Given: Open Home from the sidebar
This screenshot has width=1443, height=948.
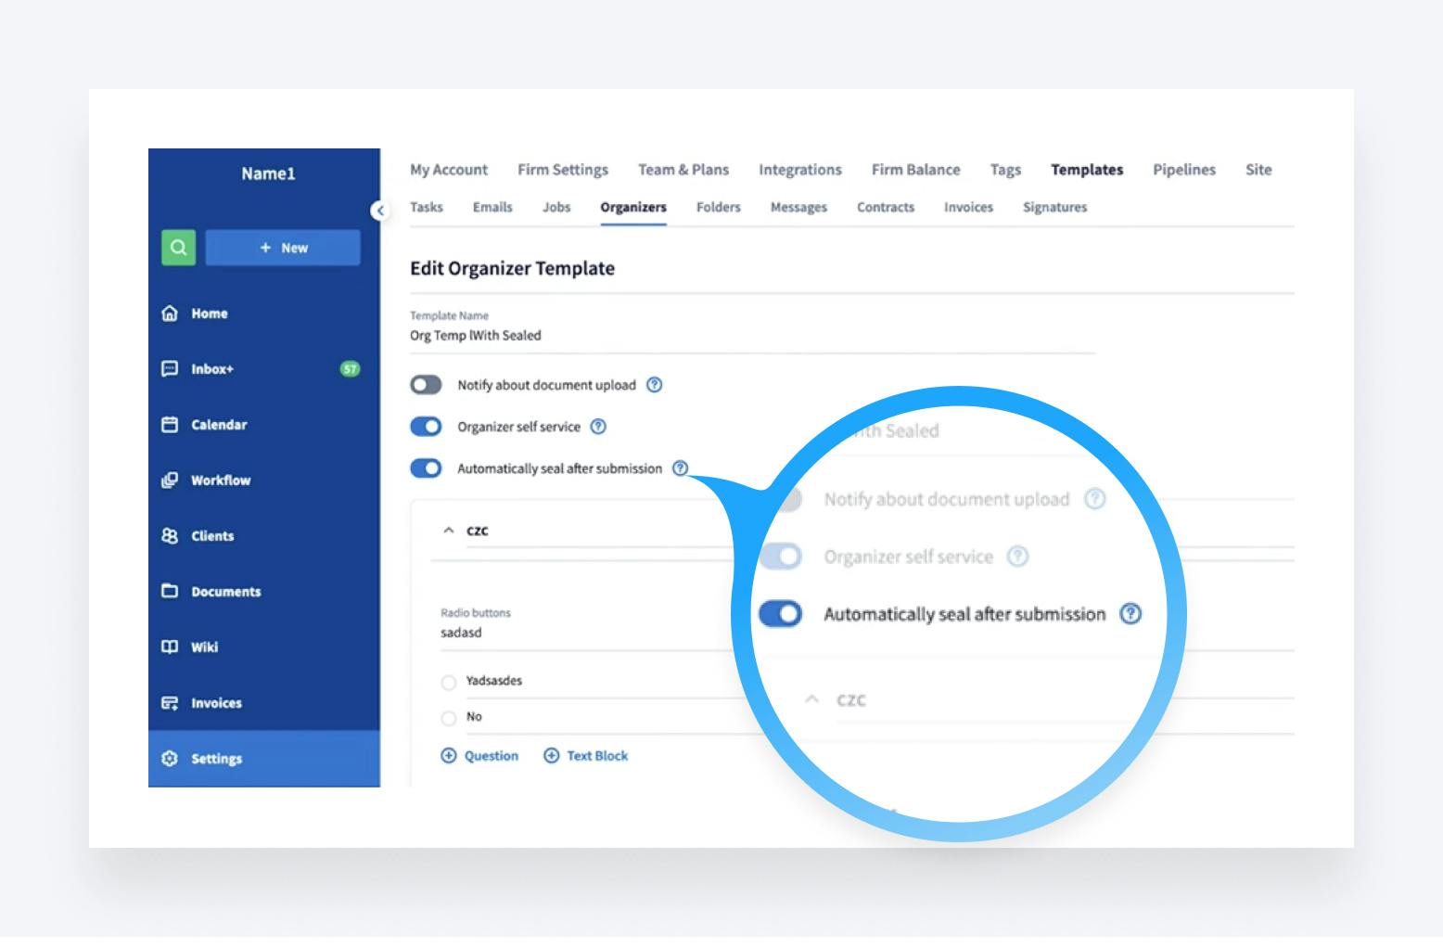Looking at the screenshot, I should coord(209,314).
